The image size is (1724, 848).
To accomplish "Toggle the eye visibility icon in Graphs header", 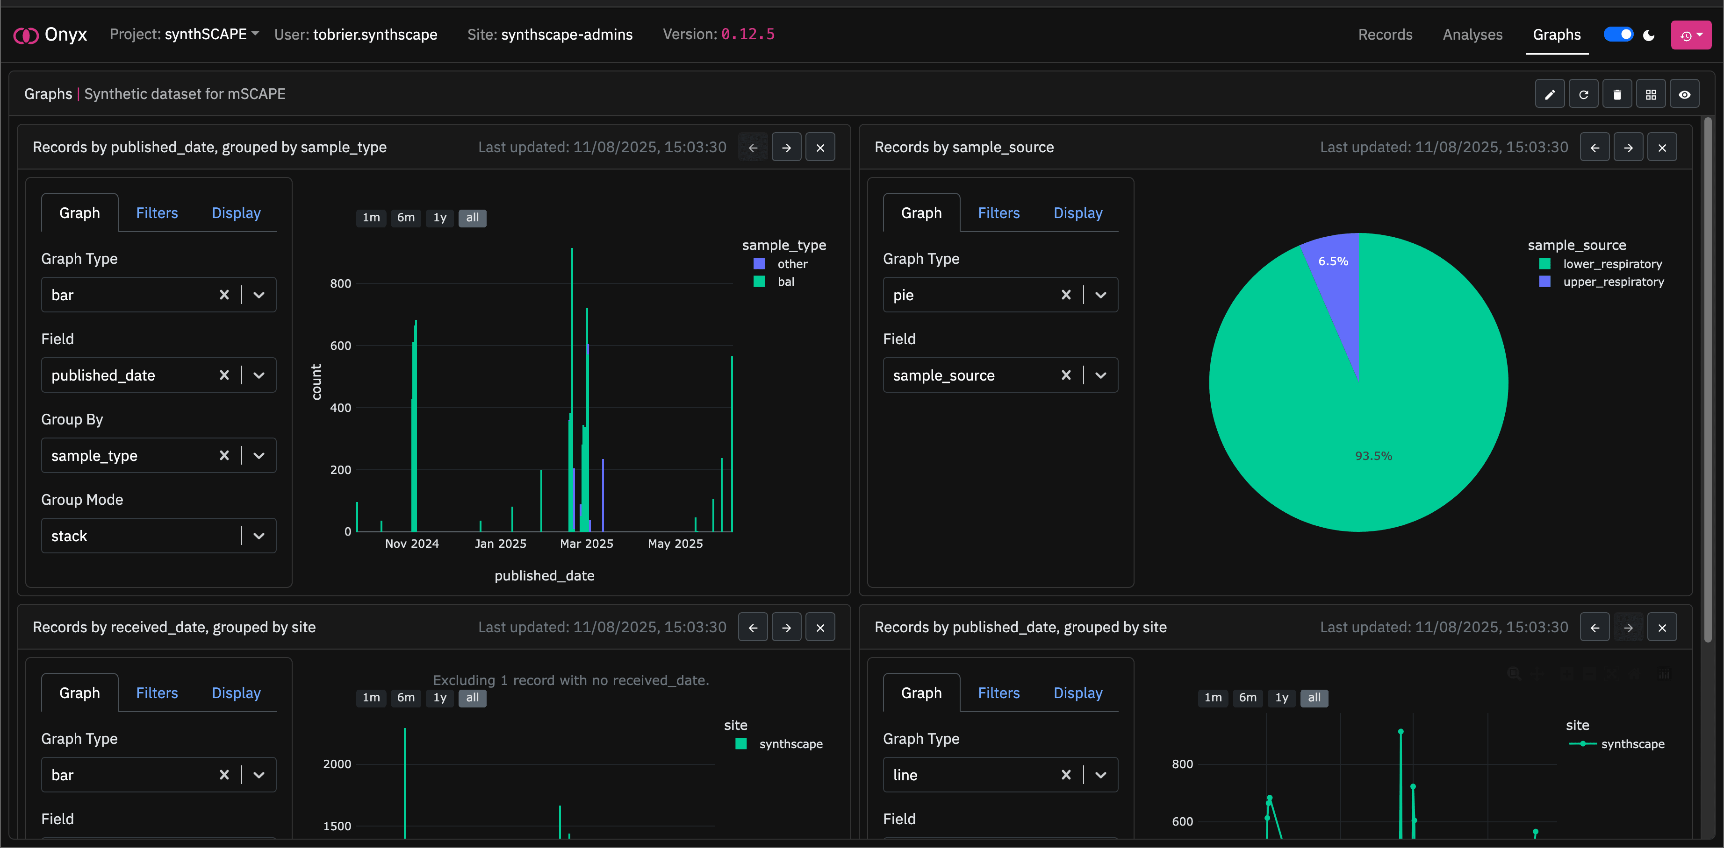I will click(1685, 94).
